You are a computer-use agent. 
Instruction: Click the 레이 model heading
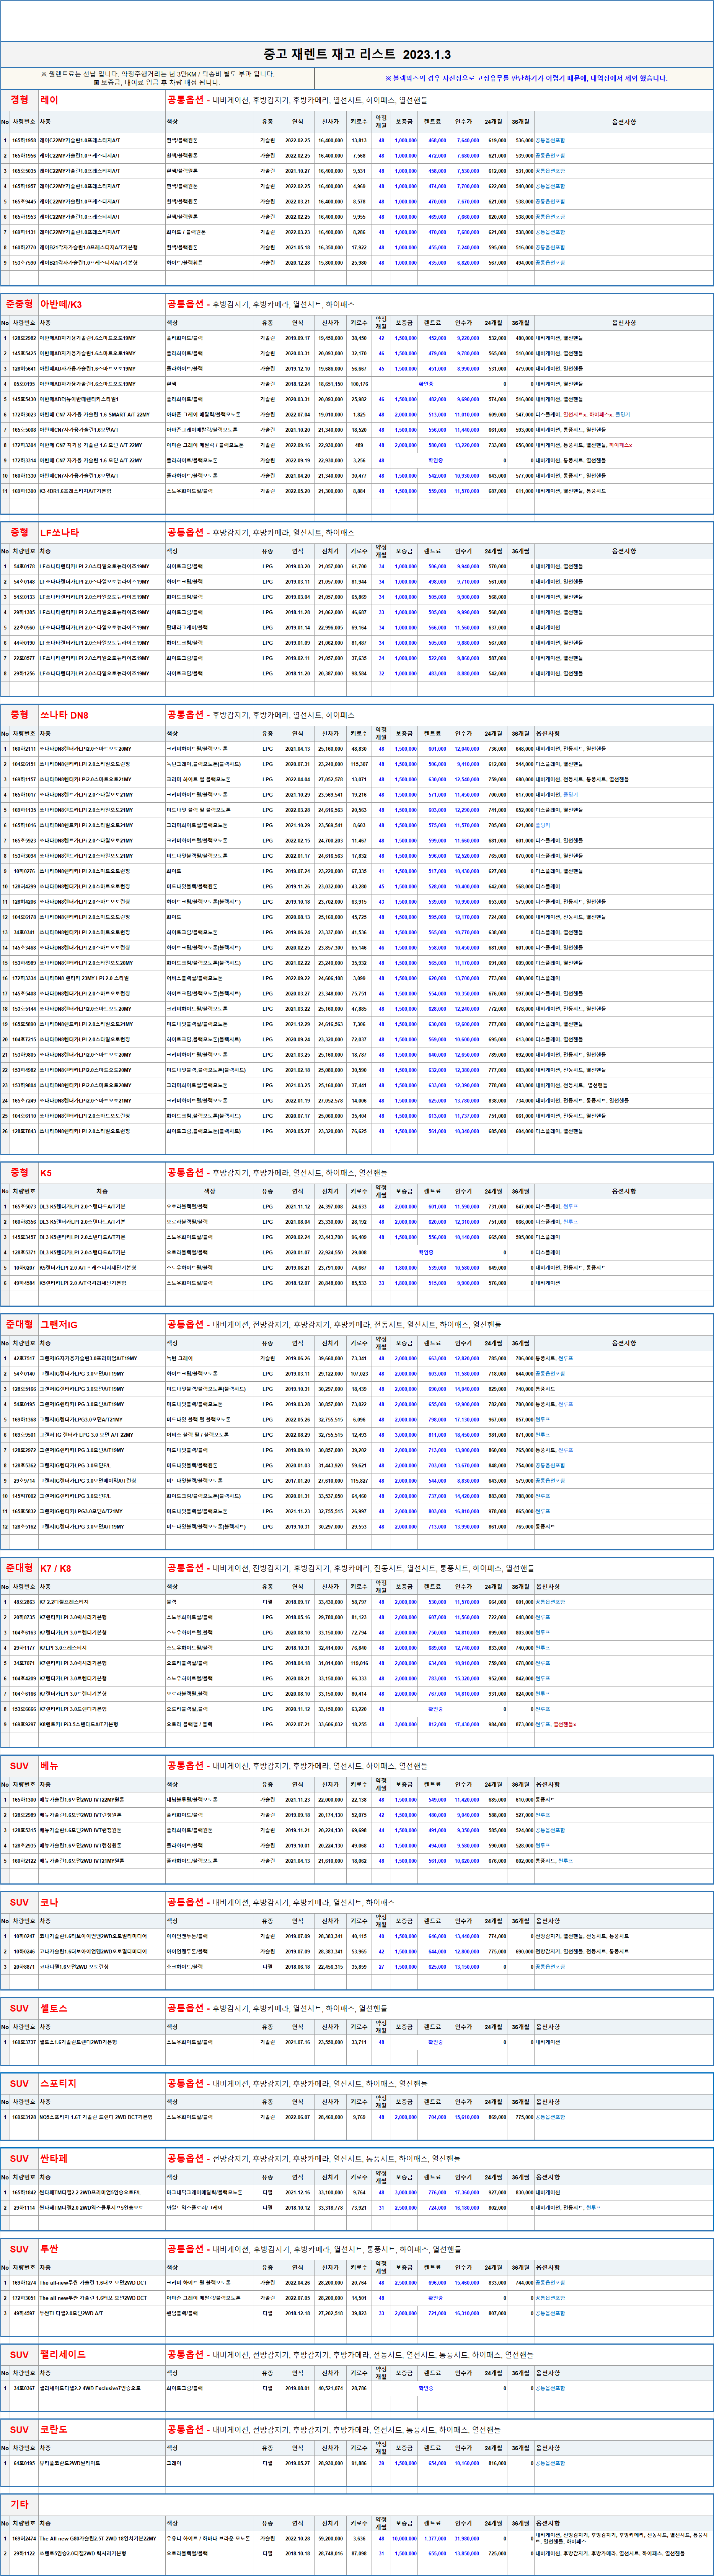click(x=49, y=100)
